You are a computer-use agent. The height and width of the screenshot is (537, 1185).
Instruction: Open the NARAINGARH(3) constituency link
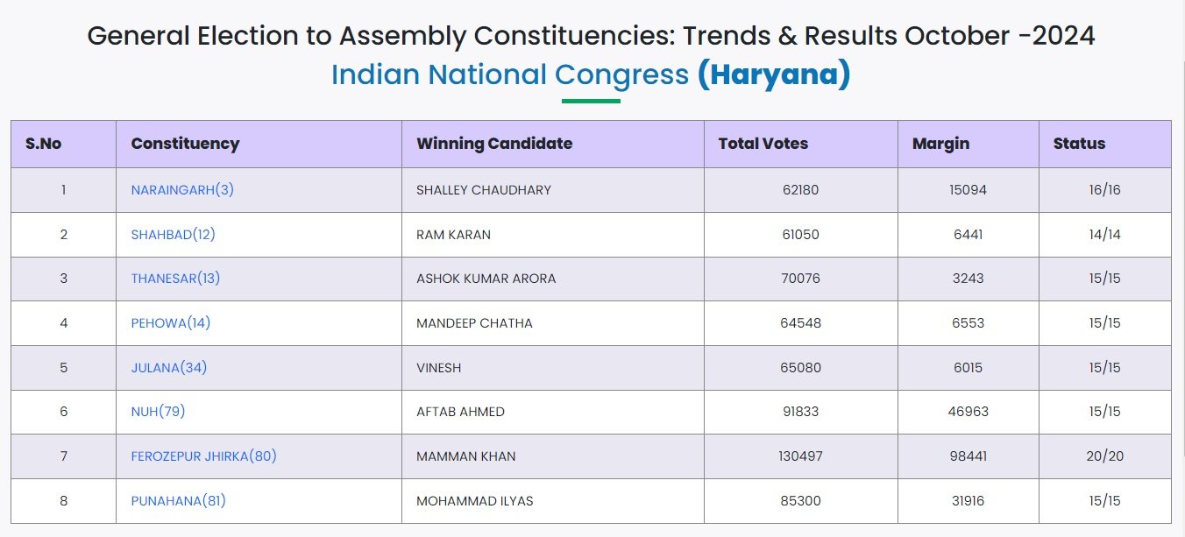[182, 189]
